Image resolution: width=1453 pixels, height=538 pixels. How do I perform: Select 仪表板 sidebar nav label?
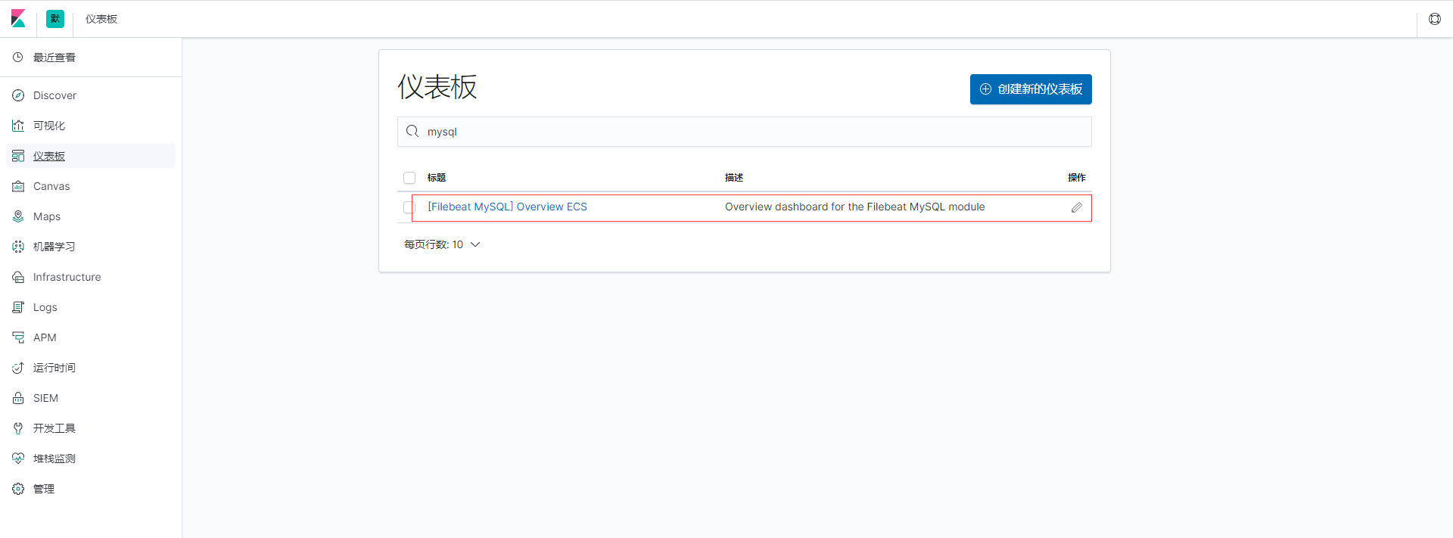pyautogui.click(x=49, y=156)
